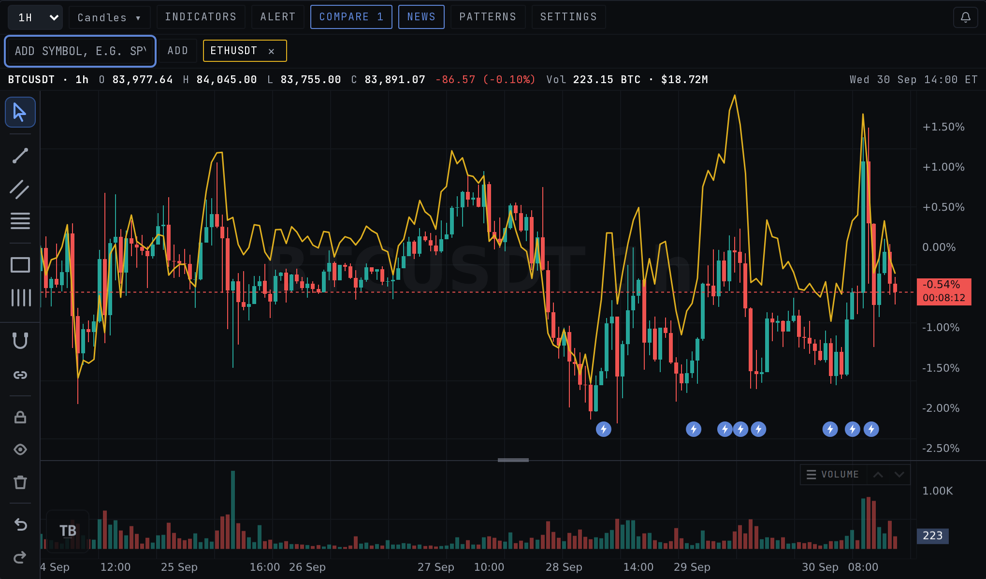Click the Wed 30 Sep 14:00 ET timestamp
This screenshot has height=579, width=986.
(913, 79)
